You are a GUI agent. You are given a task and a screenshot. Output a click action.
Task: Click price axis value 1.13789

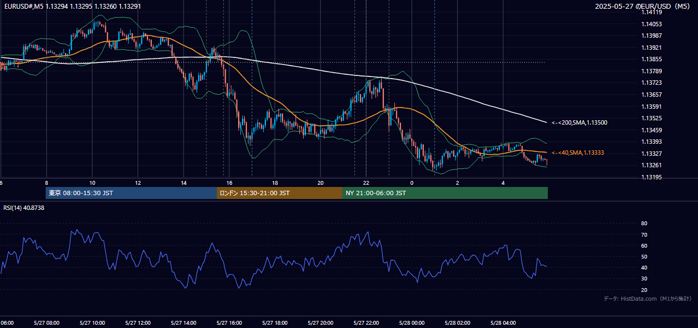point(652,71)
